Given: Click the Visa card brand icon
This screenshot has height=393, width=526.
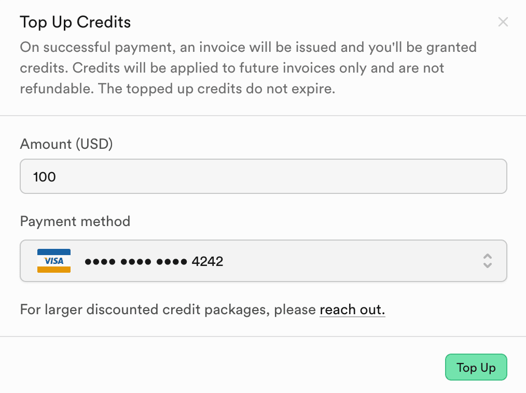Looking at the screenshot, I should coord(54,260).
